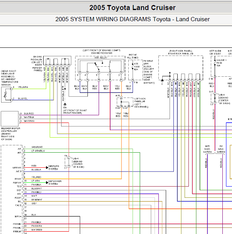Screen dimensions: 232x234
Task: Click the 'RED/BLU' label under relay terminal 1
Action: click(x=106, y=88)
